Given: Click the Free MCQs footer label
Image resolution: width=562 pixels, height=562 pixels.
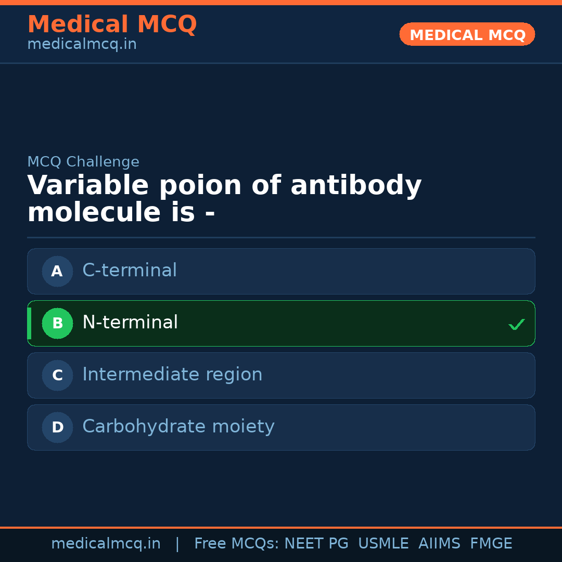Looking at the screenshot, I should [237, 544].
